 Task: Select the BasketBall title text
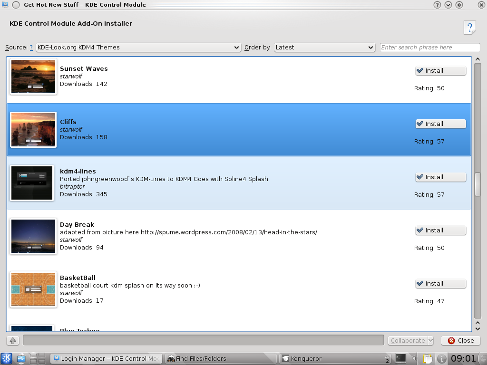pyautogui.click(x=78, y=278)
